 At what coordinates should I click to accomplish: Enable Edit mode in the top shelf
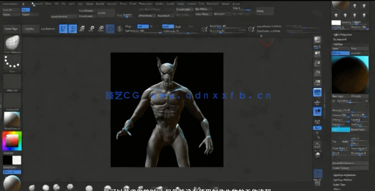pos(63,28)
